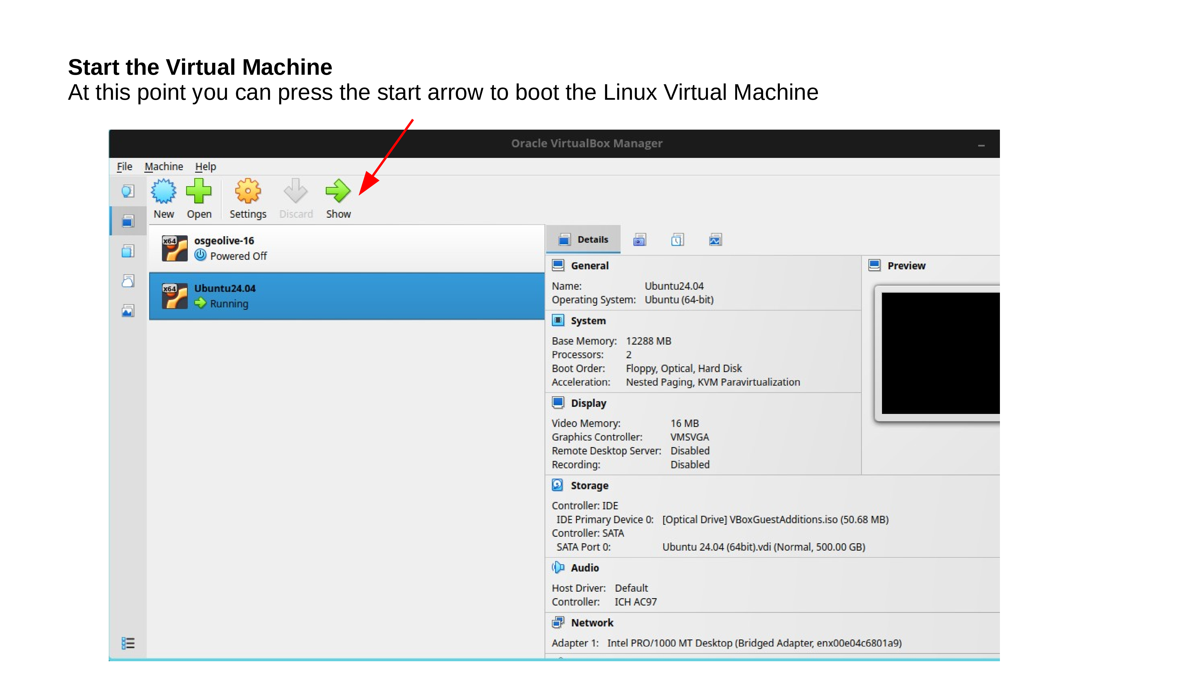Click the Powered Off status icon
Screen dimensions: 1198x674
(201, 255)
